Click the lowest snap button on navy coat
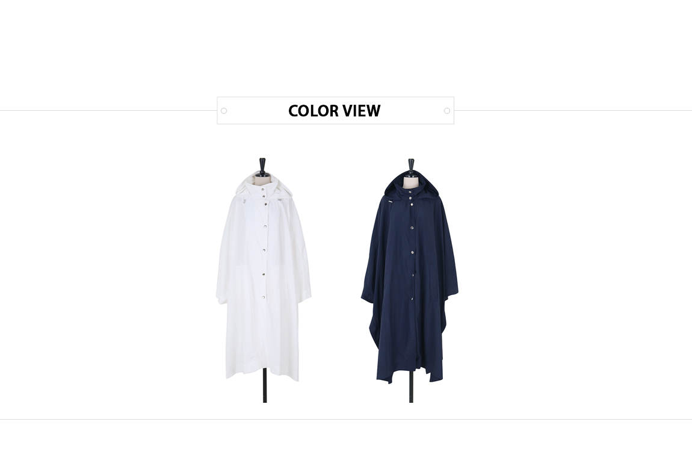The image size is (692, 460). pos(413,299)
